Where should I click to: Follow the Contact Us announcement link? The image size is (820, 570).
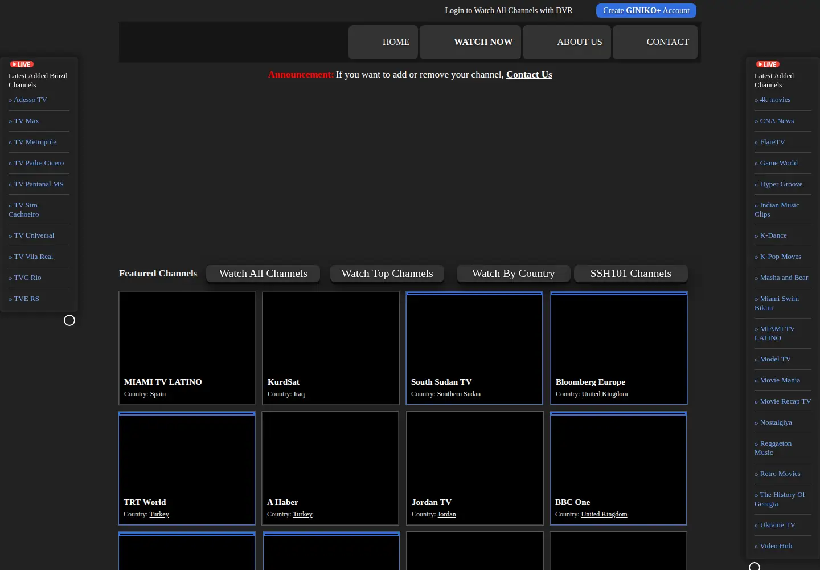pos(529,75)
